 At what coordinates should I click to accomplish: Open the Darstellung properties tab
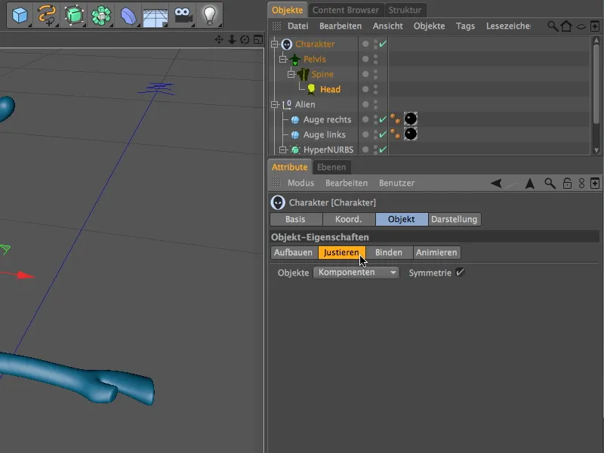(455, 219)
